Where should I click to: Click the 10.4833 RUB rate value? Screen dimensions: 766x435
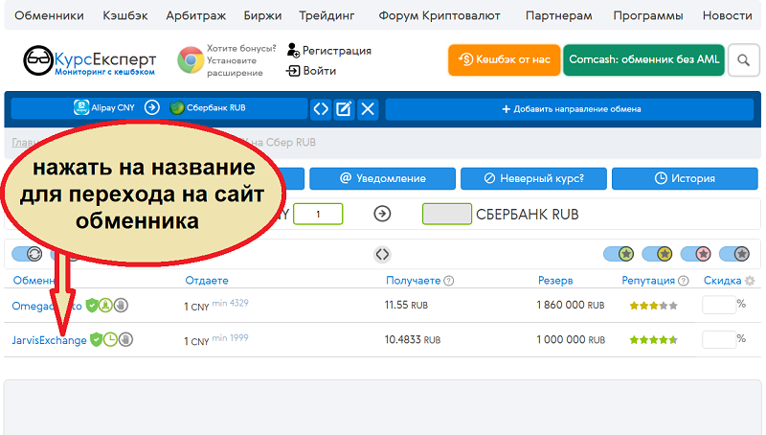point(413,340)
